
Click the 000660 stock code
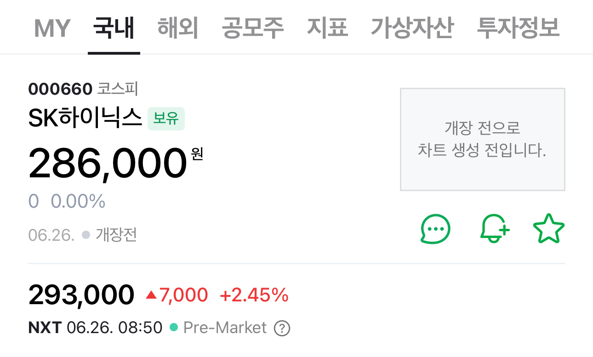coord(60,89)
